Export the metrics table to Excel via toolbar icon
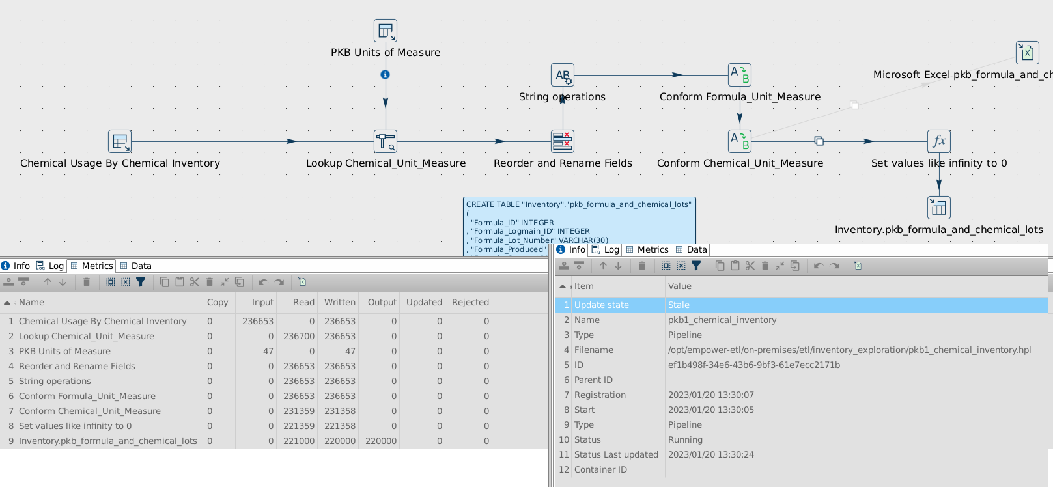The height and width of the screenshot is (487, 1053). [302, 282]
